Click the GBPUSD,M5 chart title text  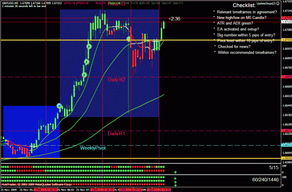pos(10,3)
